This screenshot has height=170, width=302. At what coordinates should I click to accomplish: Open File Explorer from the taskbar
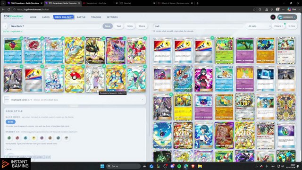tap(200, 166)
